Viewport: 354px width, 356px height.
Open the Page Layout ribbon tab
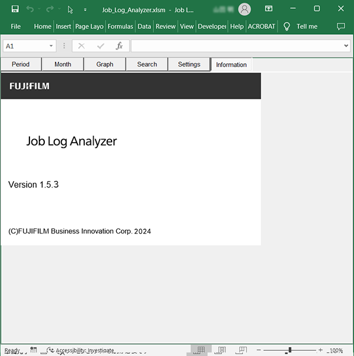(x=89, y=27)
